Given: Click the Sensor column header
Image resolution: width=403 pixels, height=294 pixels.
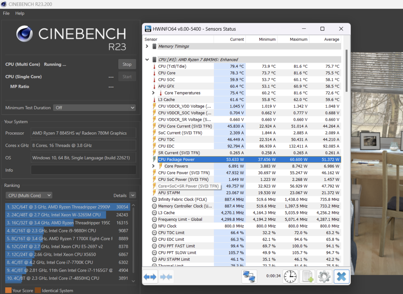Looking at the screenshot, I should [x=178, y=39].
